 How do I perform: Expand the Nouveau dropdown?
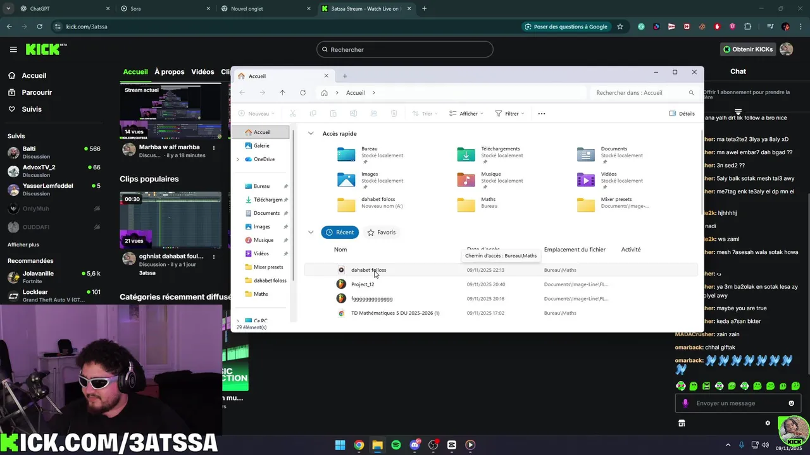[x=257, y=114]
